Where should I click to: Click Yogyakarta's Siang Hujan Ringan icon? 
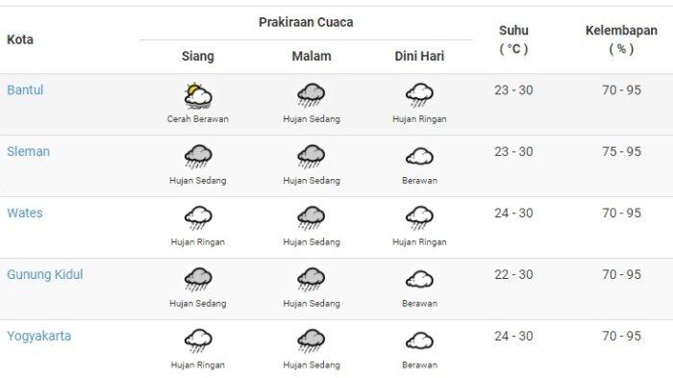point(198,341)
